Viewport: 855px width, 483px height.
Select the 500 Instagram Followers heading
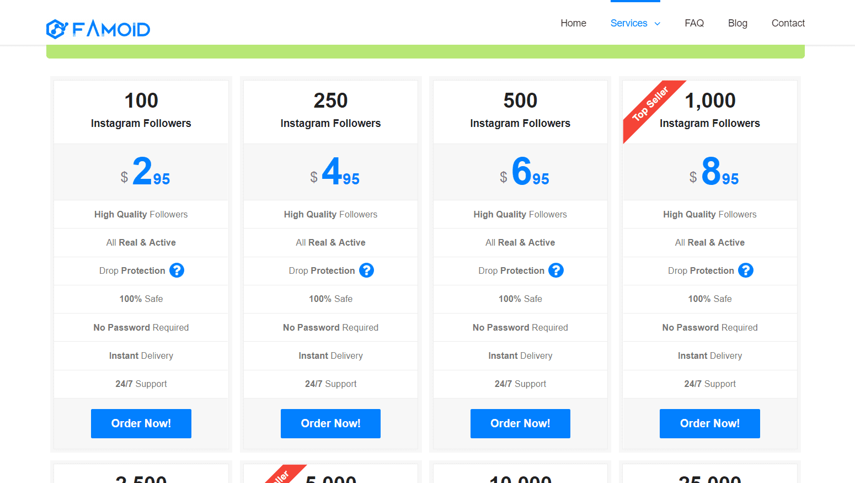[520, 110]
